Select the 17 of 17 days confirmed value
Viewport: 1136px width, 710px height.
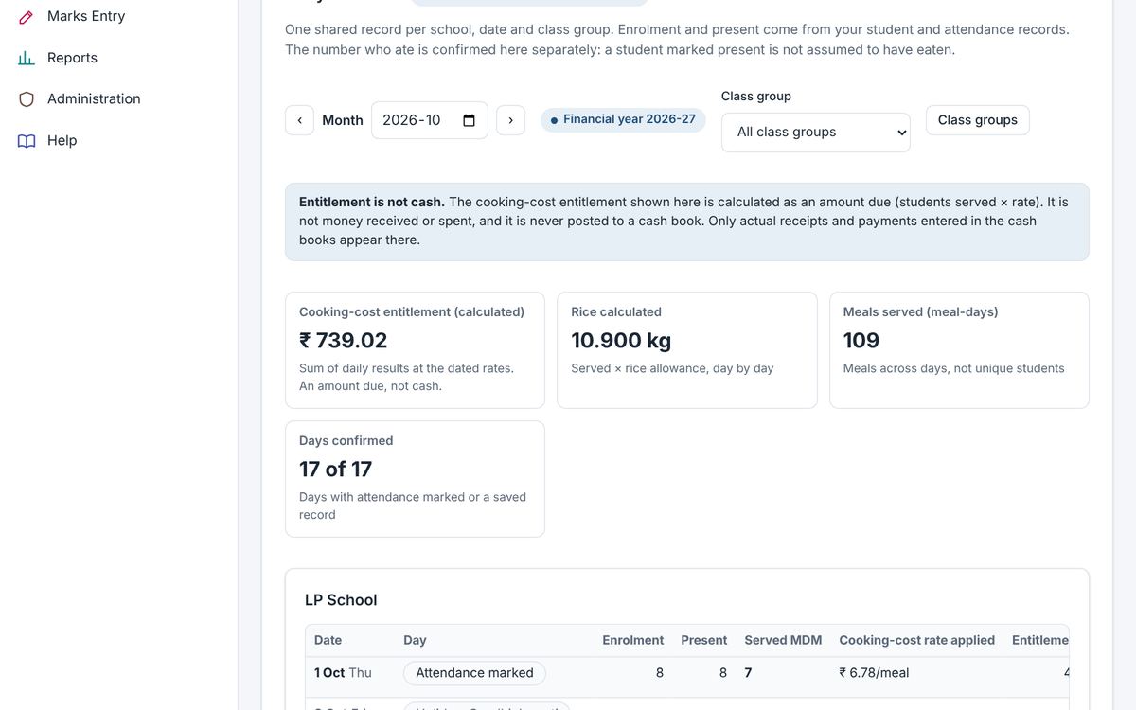(336, 470)
